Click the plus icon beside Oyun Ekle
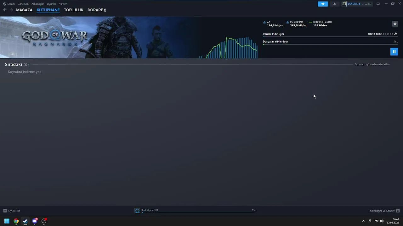The image size is (403, 226). (5, 211)
